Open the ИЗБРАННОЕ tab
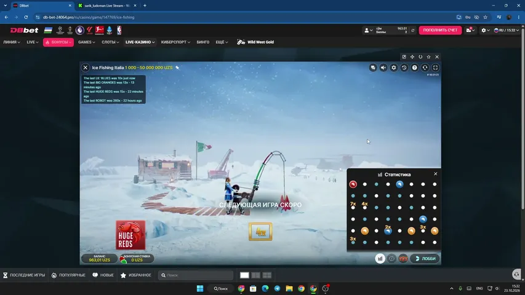This screenshot has height=295, width=525. coord(136,275)
